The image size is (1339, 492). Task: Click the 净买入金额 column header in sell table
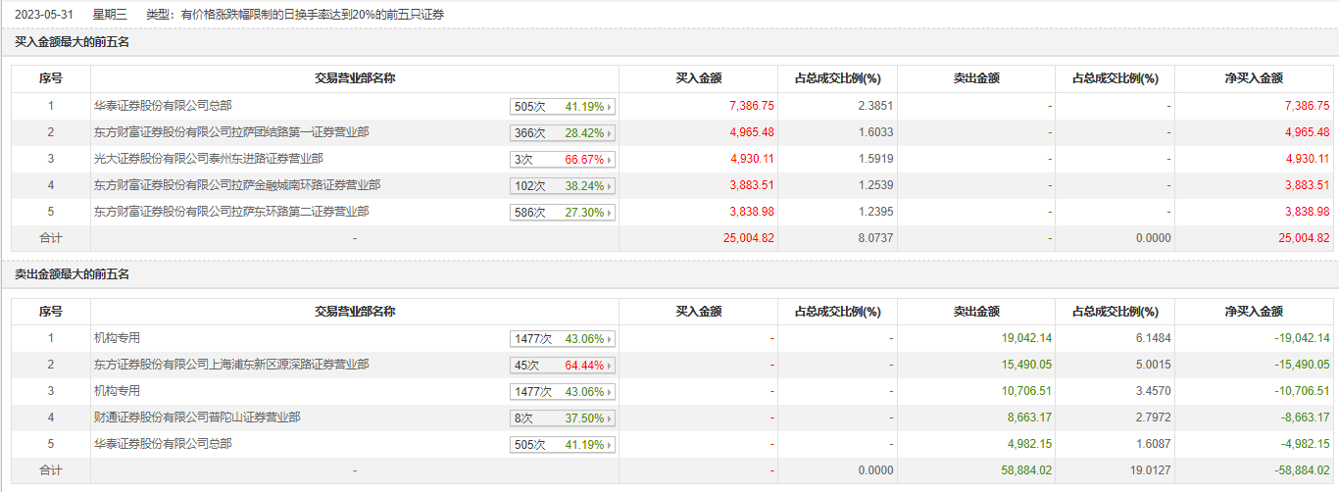coord(1255,311)
